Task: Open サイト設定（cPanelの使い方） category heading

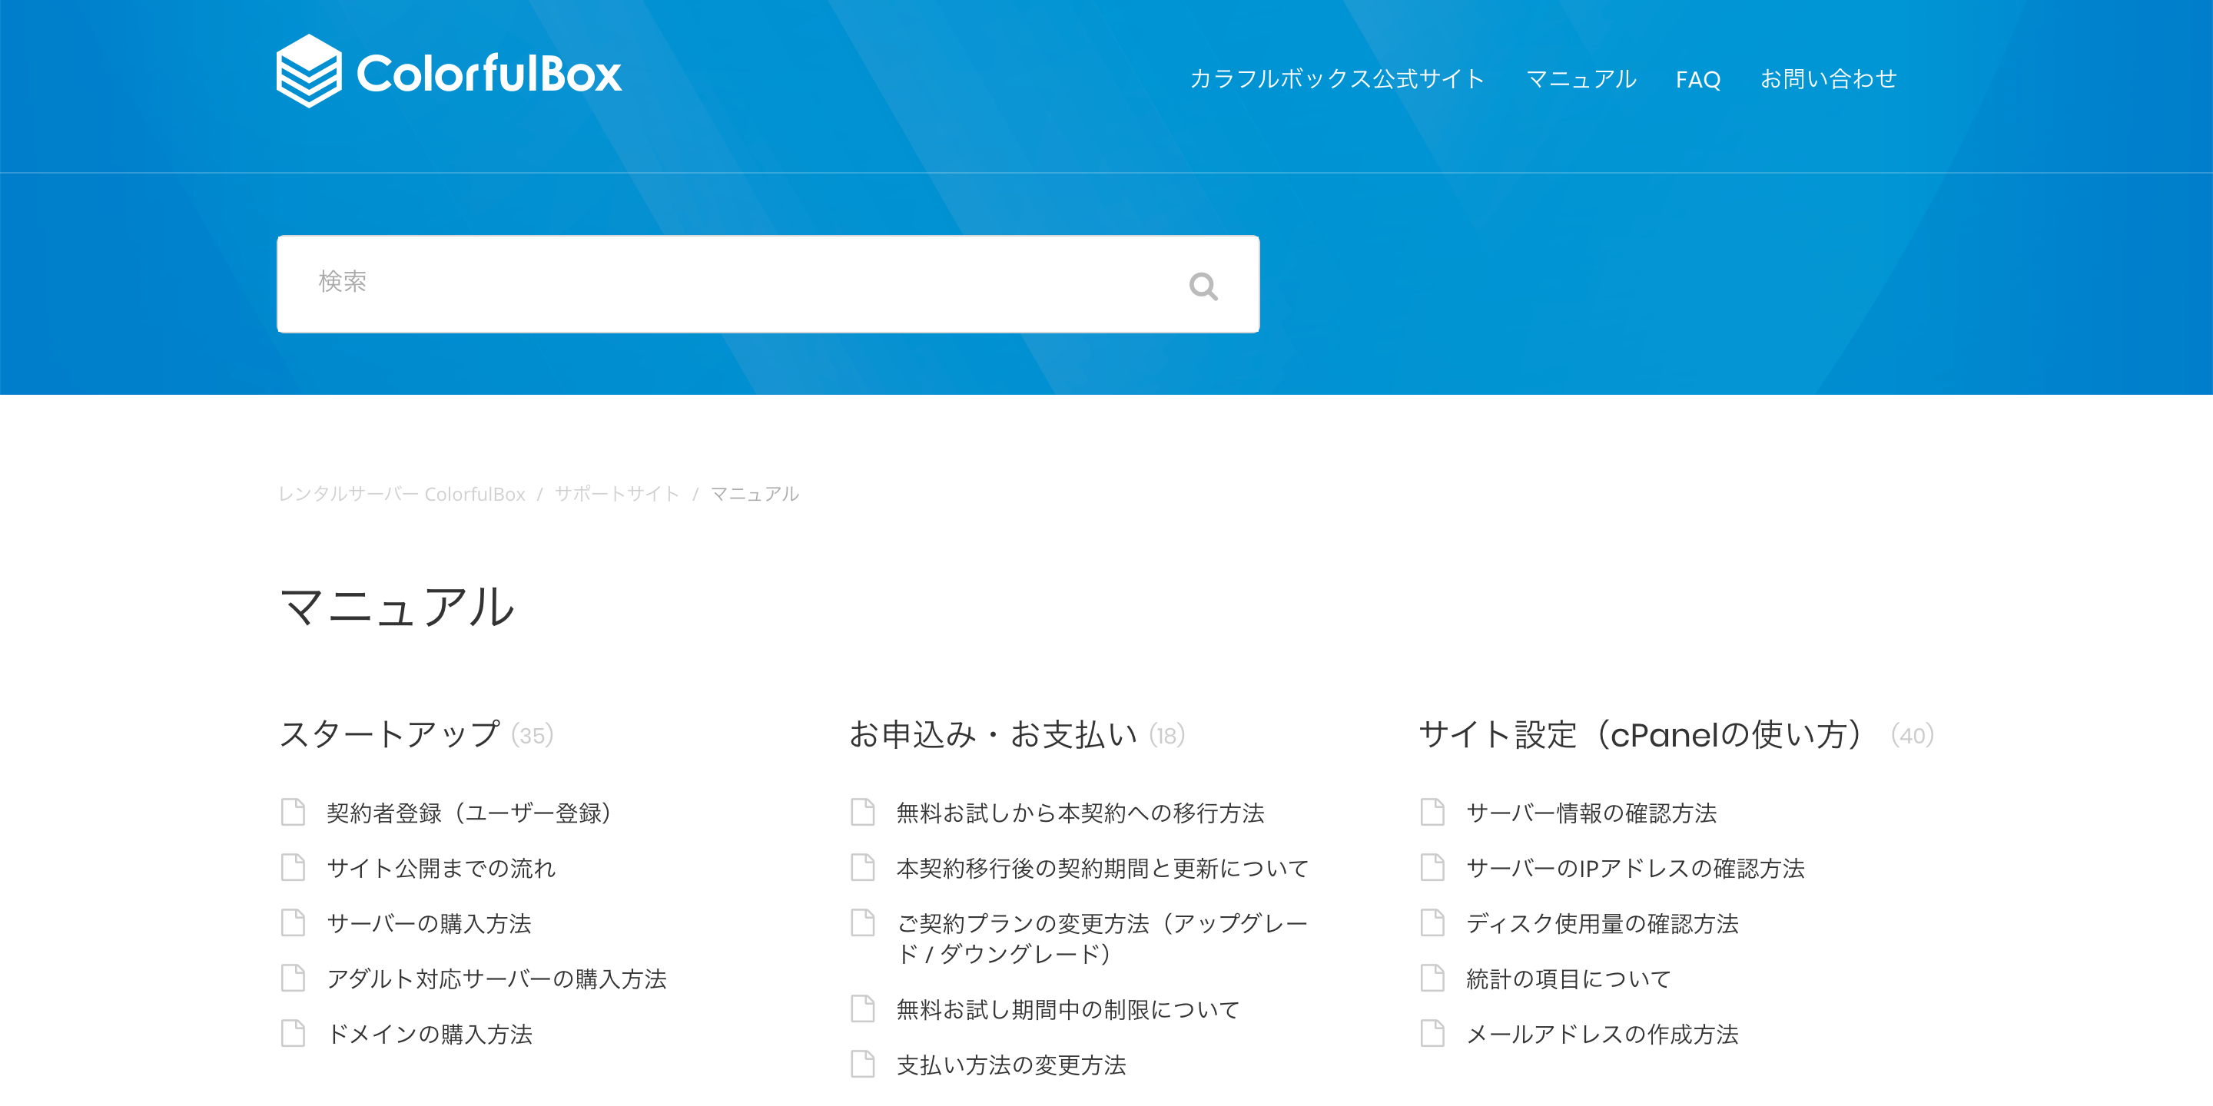Action: 1641,735
